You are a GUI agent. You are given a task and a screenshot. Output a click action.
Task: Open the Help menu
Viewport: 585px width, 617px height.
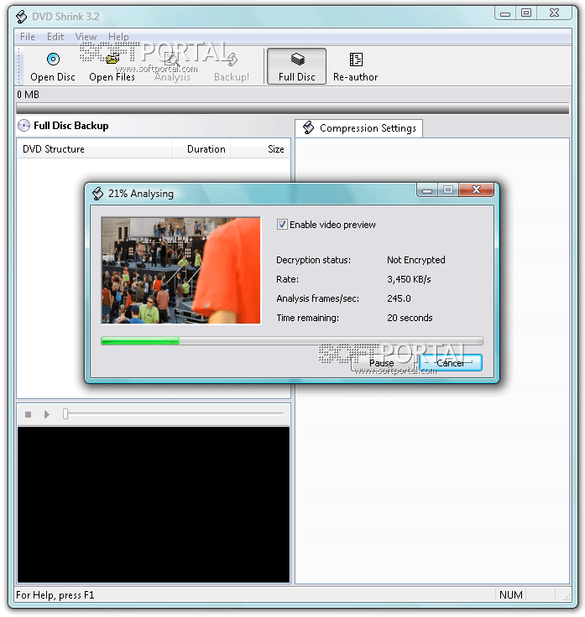[x=118, y=37]
